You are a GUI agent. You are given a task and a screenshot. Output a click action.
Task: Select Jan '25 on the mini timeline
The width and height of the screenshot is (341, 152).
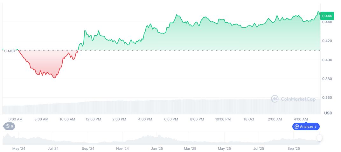[x=157, y=148]
